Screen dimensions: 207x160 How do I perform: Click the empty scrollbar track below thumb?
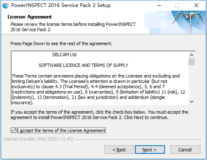(191, 82)
